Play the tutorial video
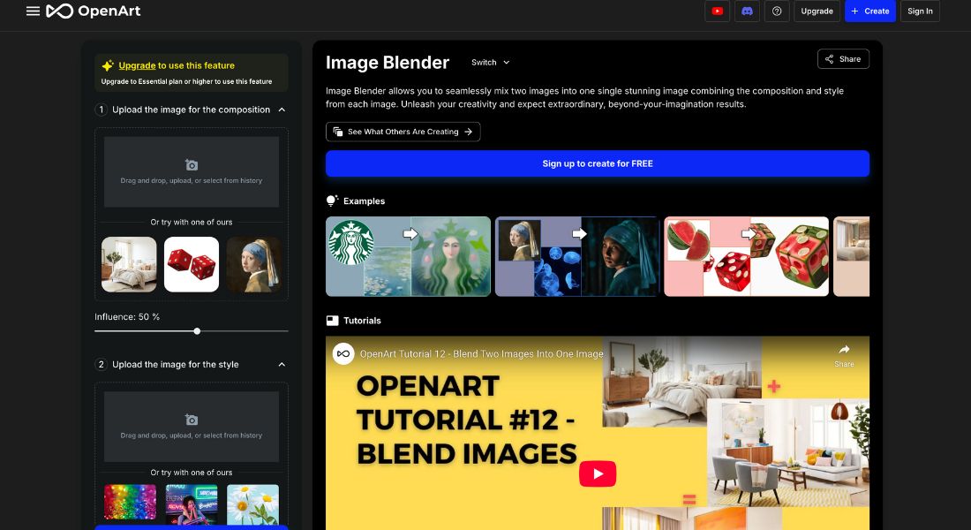Screen dimensions: 971x530 click(598, 473)
